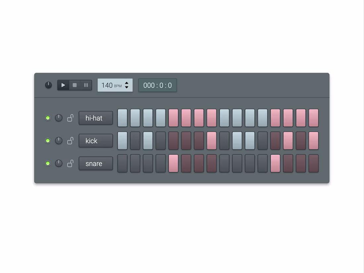Enable kick step 4
The width and height of the screenshot is (364, 273).
point(160,141)
